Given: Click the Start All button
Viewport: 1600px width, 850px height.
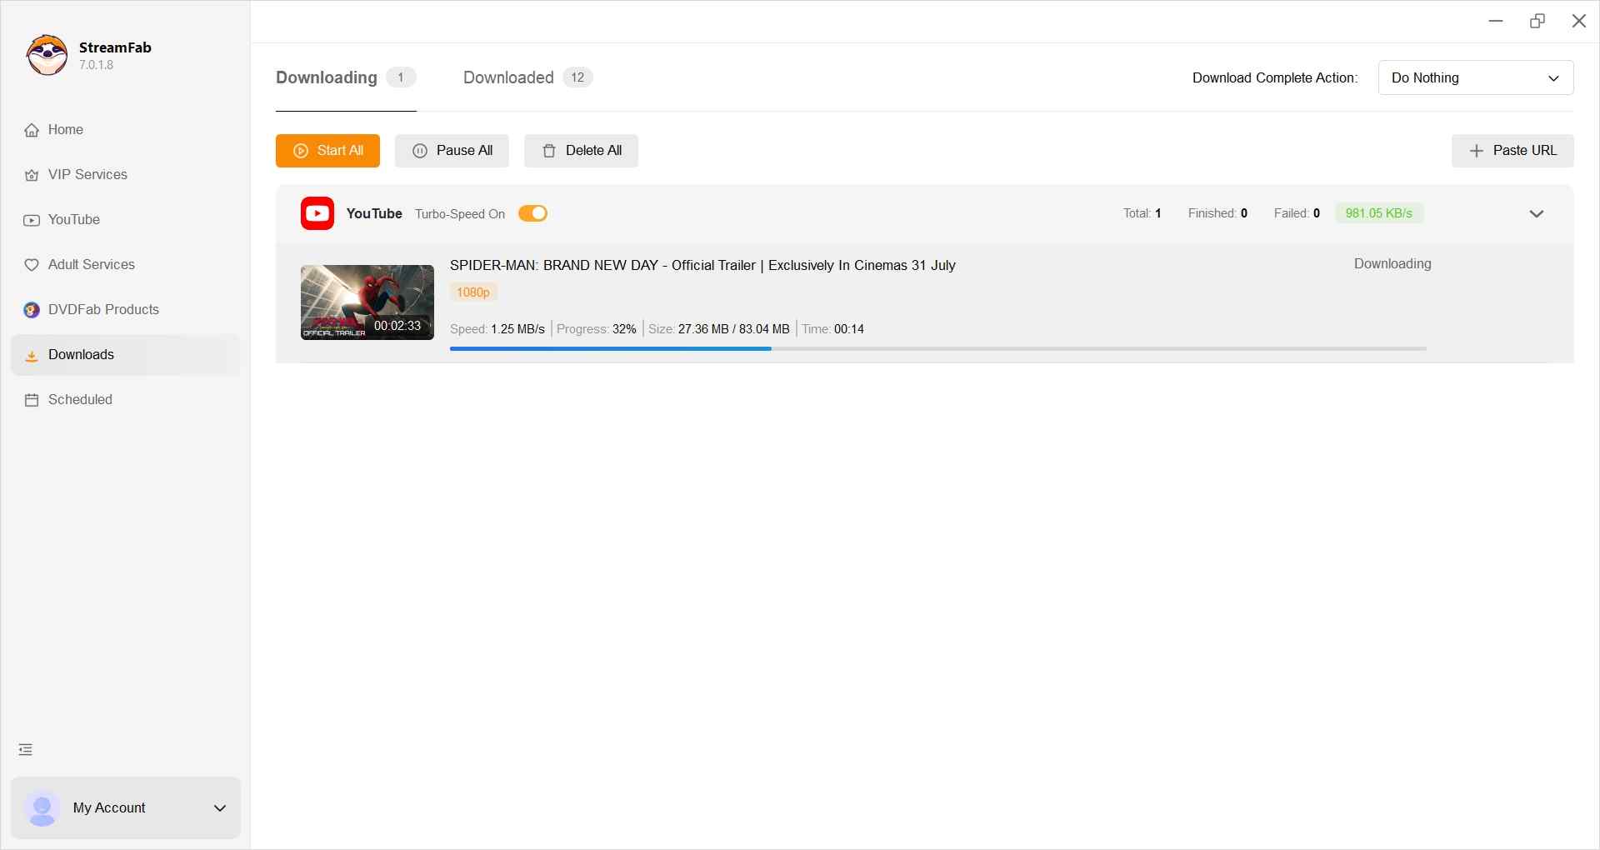Looking at the screenshot, I should (x=327, y=151).
